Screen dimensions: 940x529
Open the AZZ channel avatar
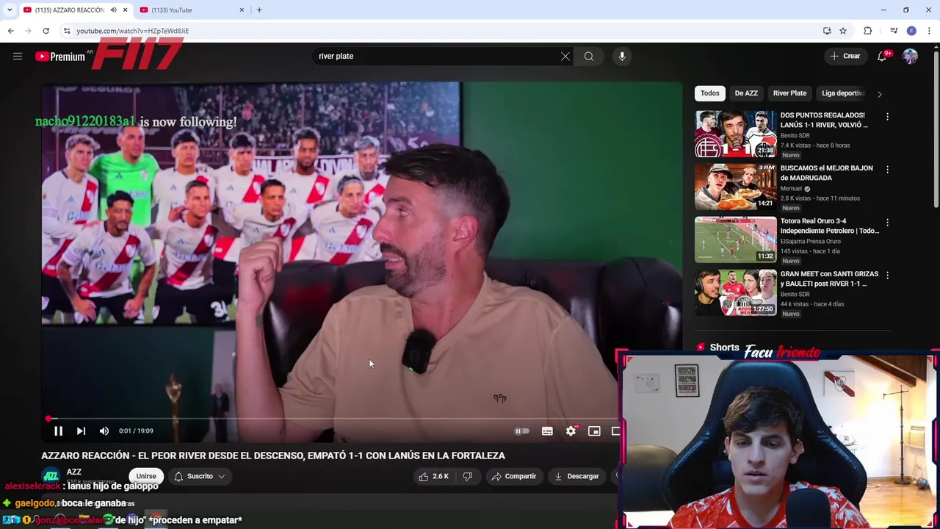click(51, 476)
